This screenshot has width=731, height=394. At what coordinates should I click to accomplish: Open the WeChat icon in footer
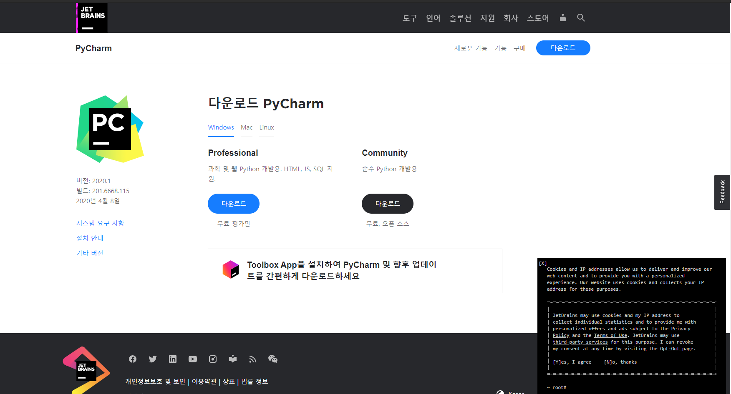[273, 359]
